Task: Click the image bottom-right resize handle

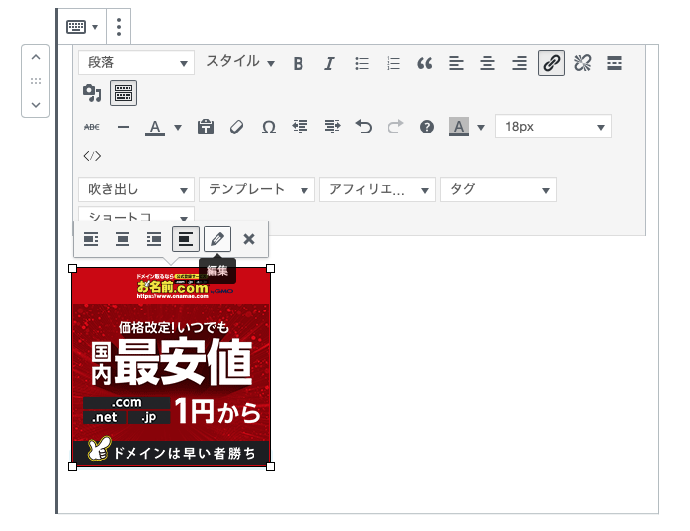Action: pos(271,467)
